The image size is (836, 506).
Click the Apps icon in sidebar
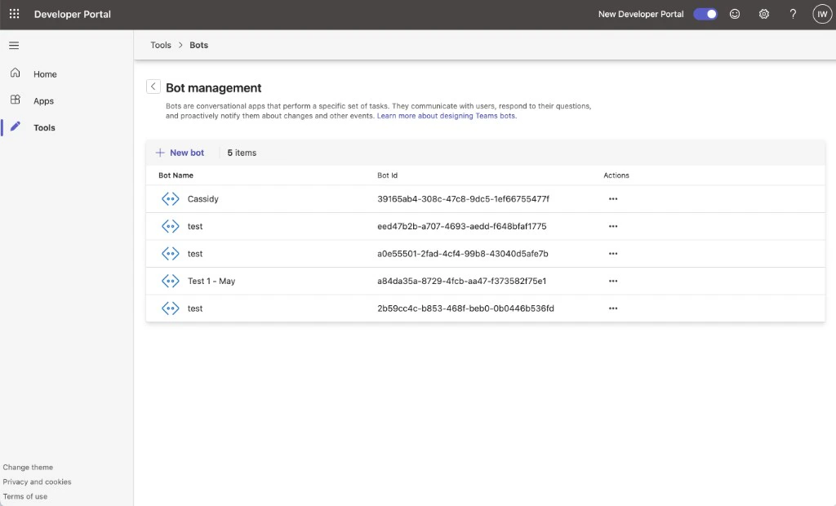tap(15, 100)
